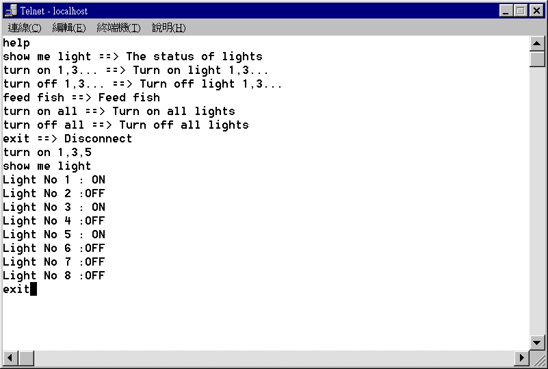Click the horizontal scrollbar right arrow
This screenshot has height=369, width=548.
tap(522, 358)
